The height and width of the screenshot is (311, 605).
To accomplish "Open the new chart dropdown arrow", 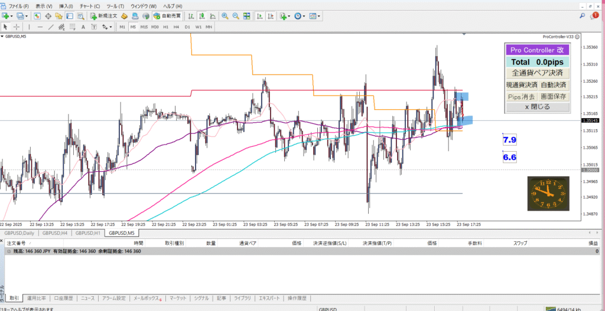I will coord(13,16).
